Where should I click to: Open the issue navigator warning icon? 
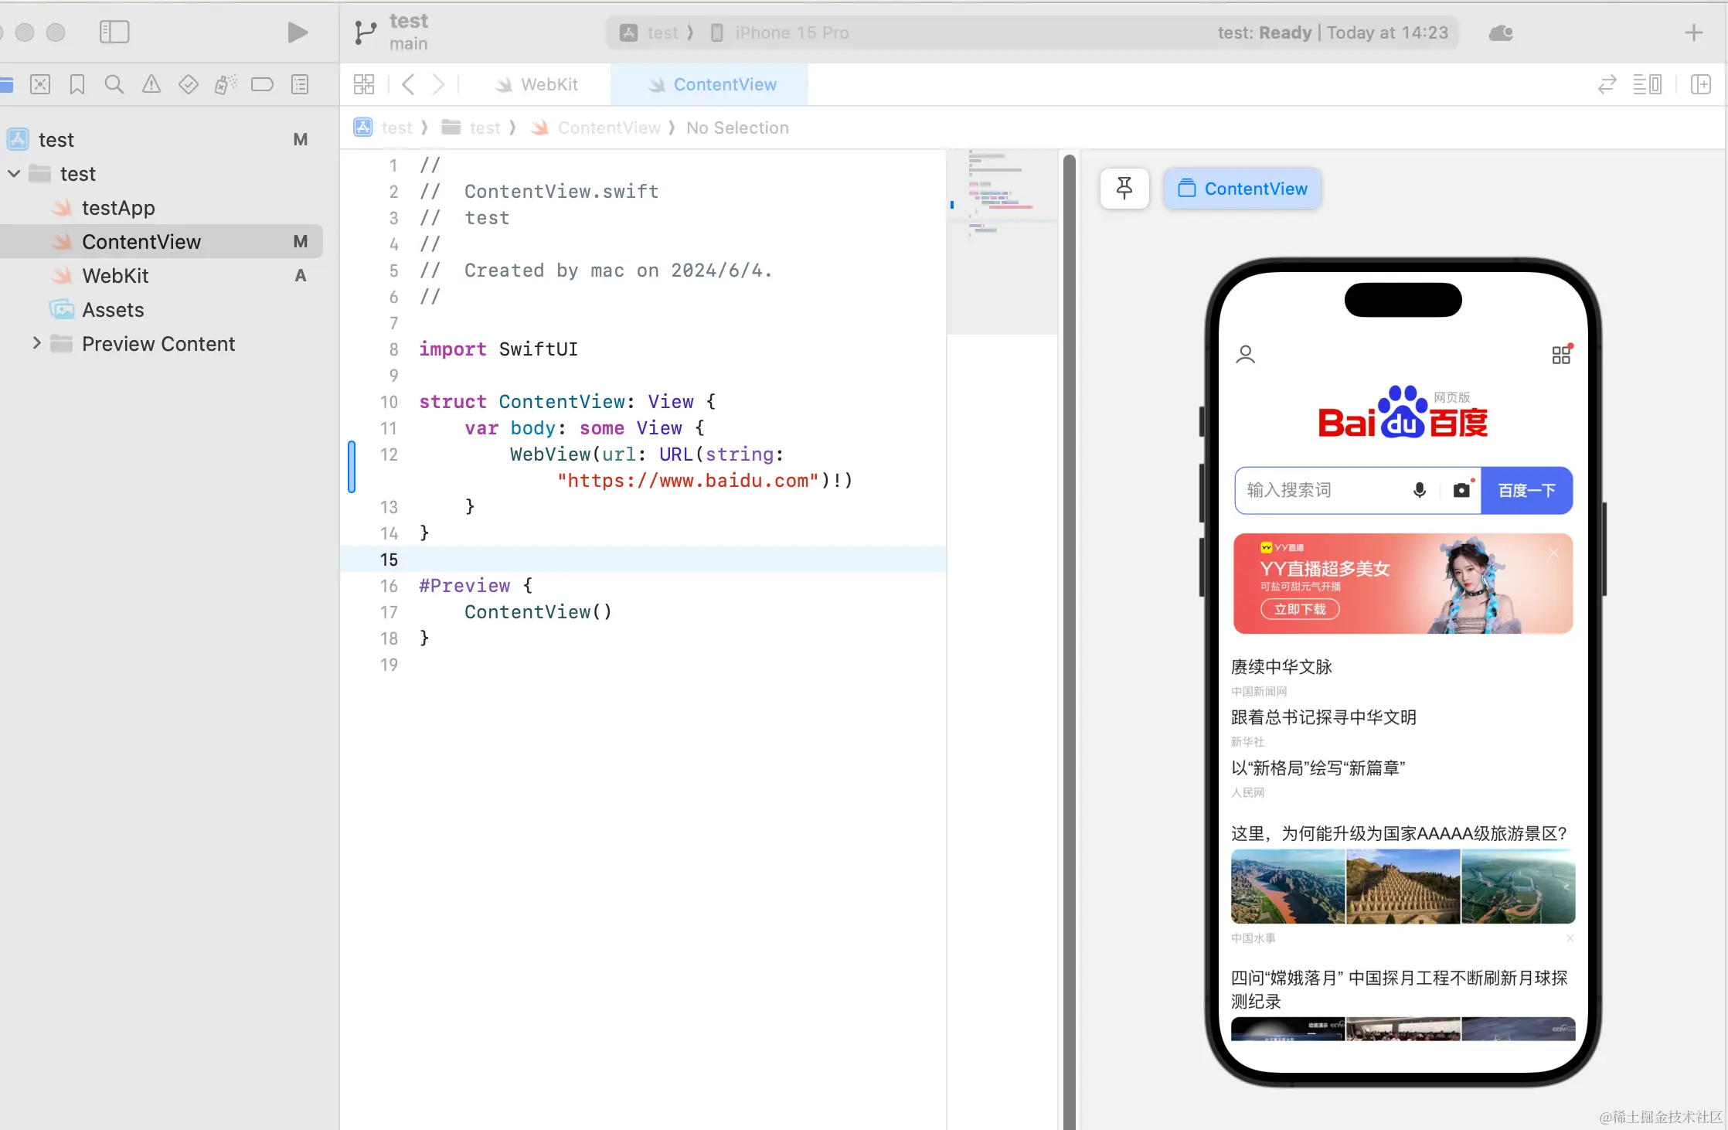[x=151, y=84]
